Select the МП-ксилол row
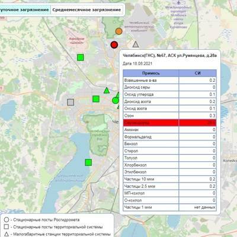This screenshot has height=237, width=237. [169, 193]
